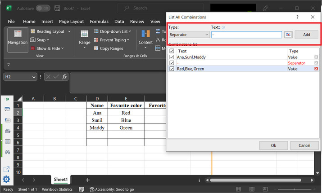Open the Type dropdown showing Separator
This screenshot has width=322, height=193.
tap(188, 35)
